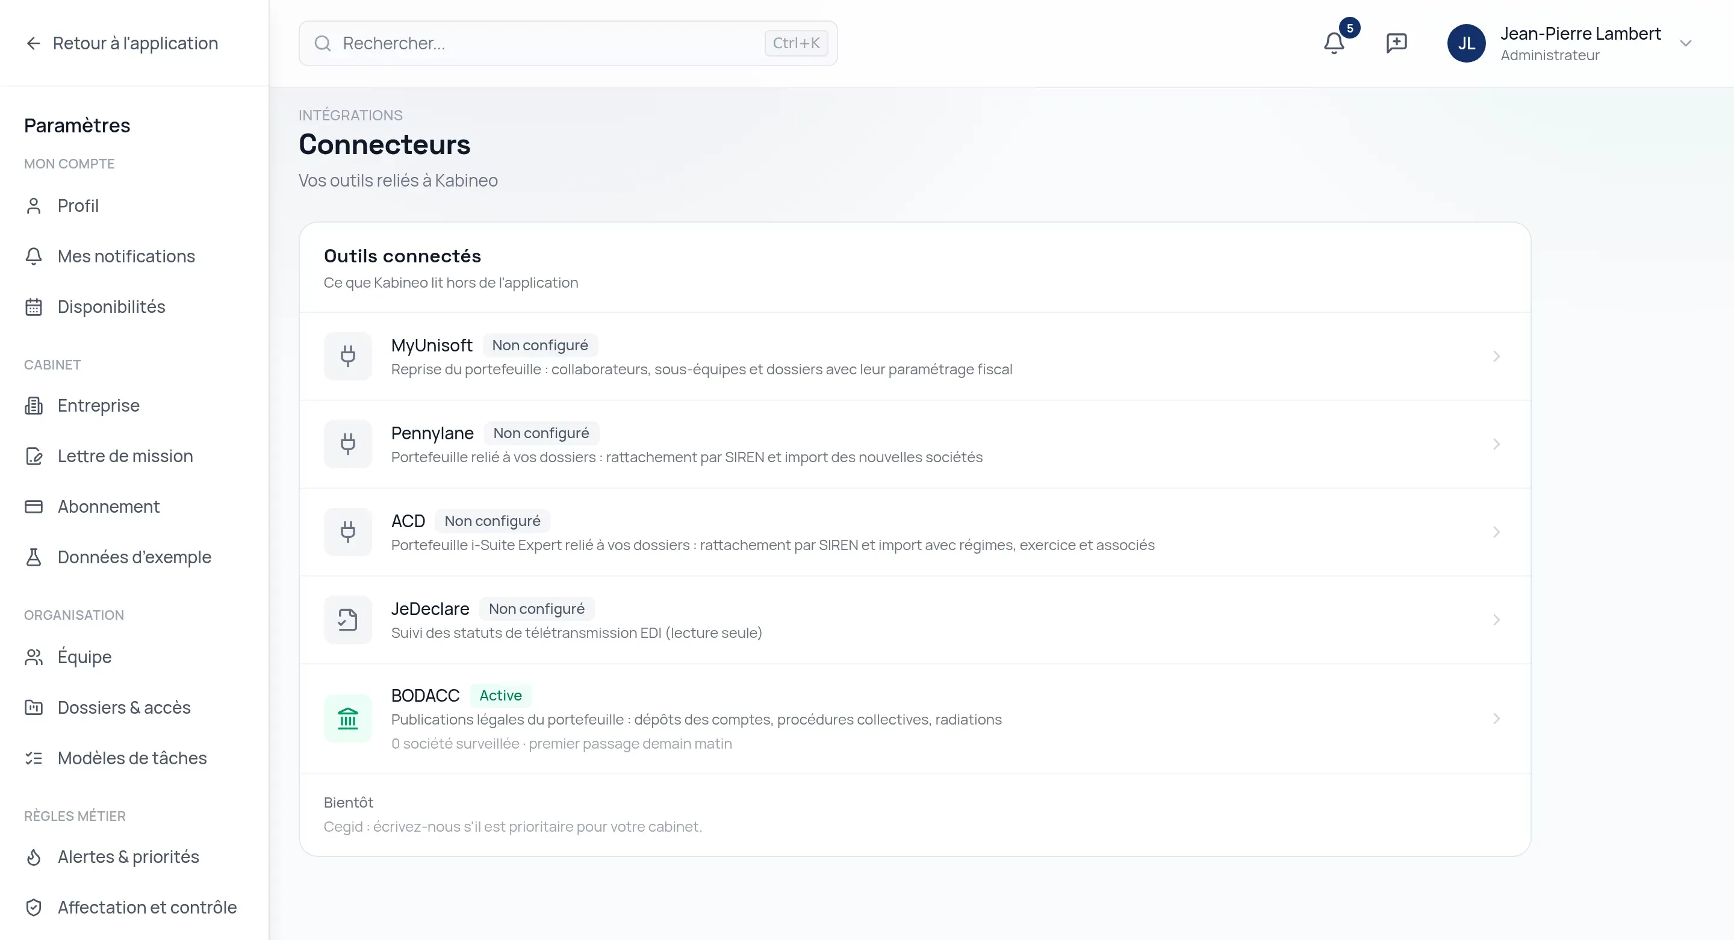Click the MyUnisoft plug icon
Viewport: 1734px width, 940px height.
(348, 356)
